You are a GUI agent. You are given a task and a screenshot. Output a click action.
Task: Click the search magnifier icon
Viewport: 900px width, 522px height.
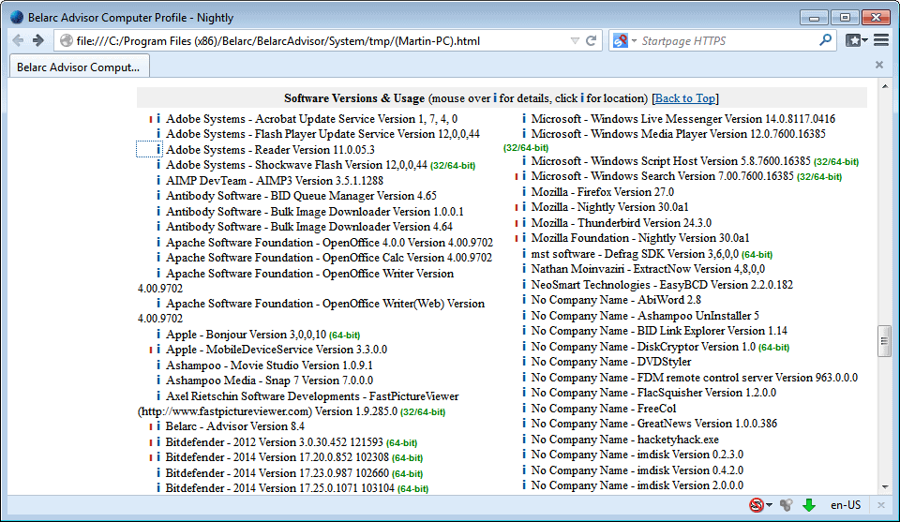[825, 40]
